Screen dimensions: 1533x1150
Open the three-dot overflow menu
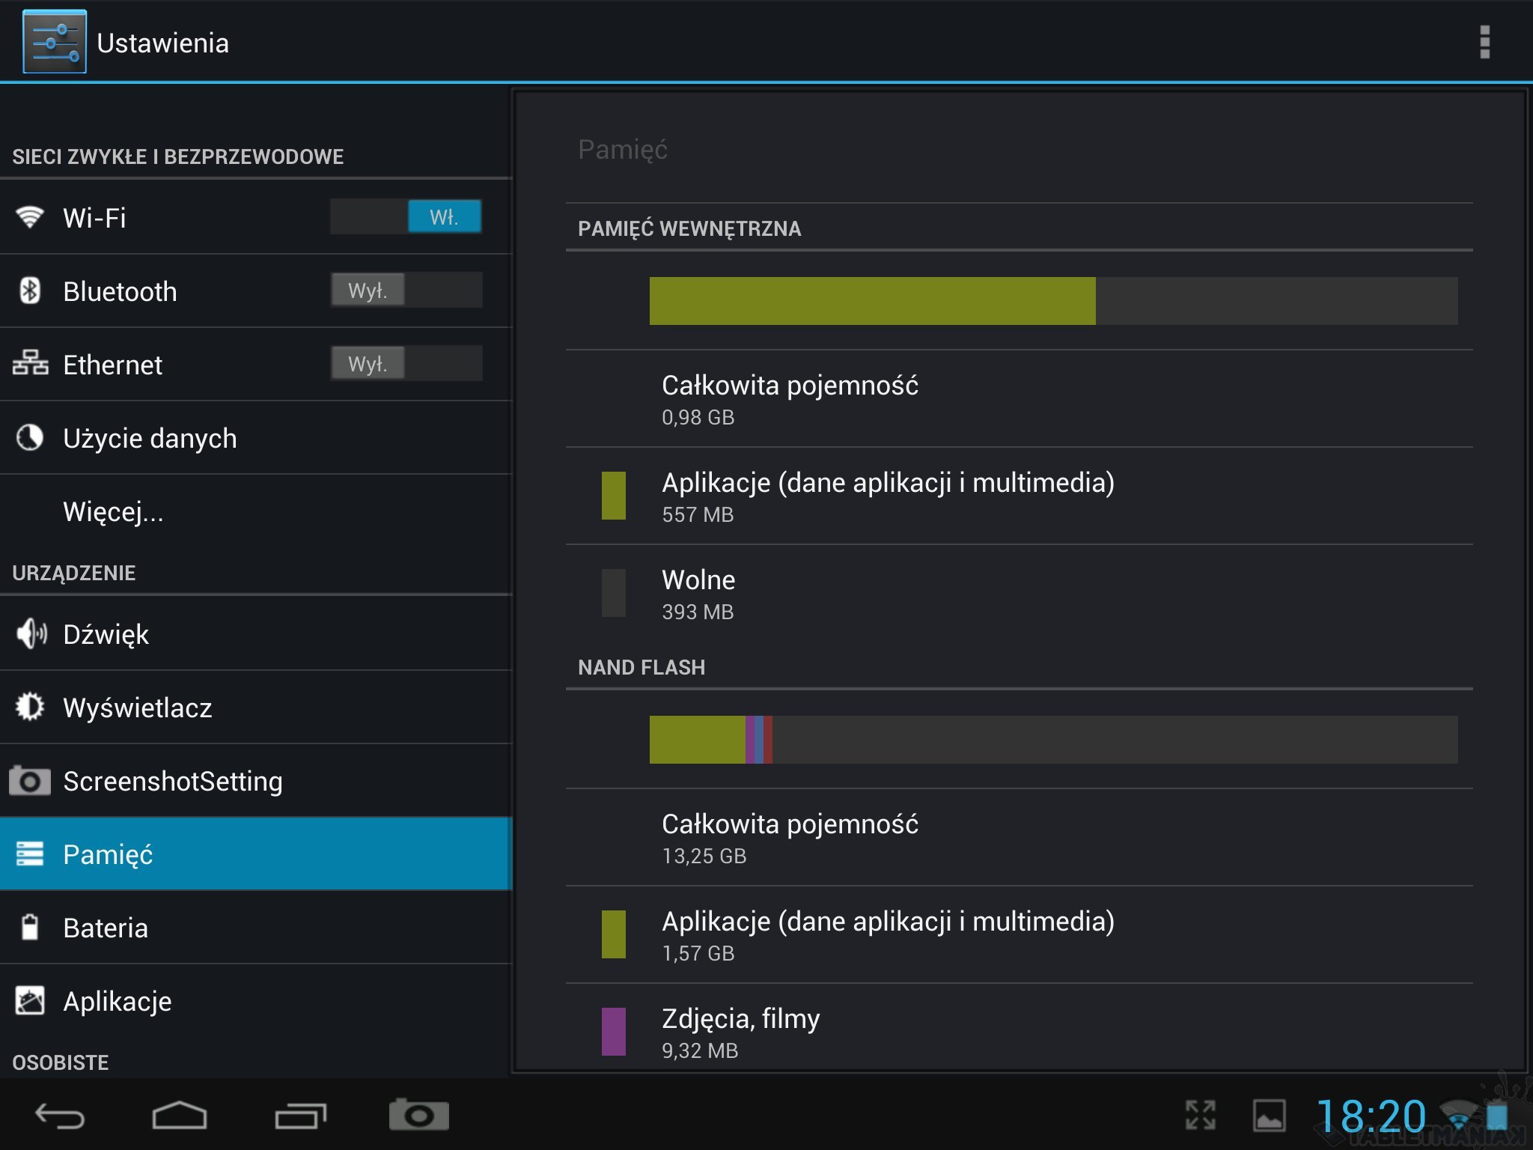coord(1484,42)
